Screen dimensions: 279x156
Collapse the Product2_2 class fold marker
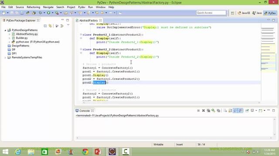pyautogui.click(x=81, y=49)
